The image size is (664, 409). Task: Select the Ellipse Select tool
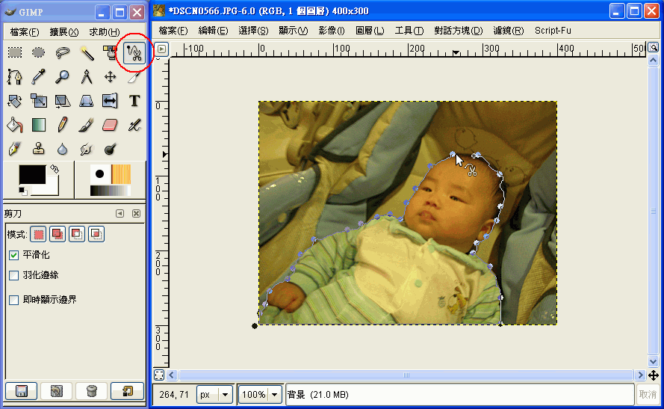39,52
